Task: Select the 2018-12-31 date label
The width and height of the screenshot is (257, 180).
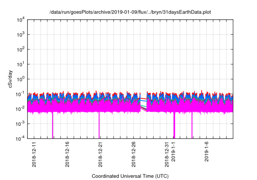Action: tap(167, 154)
